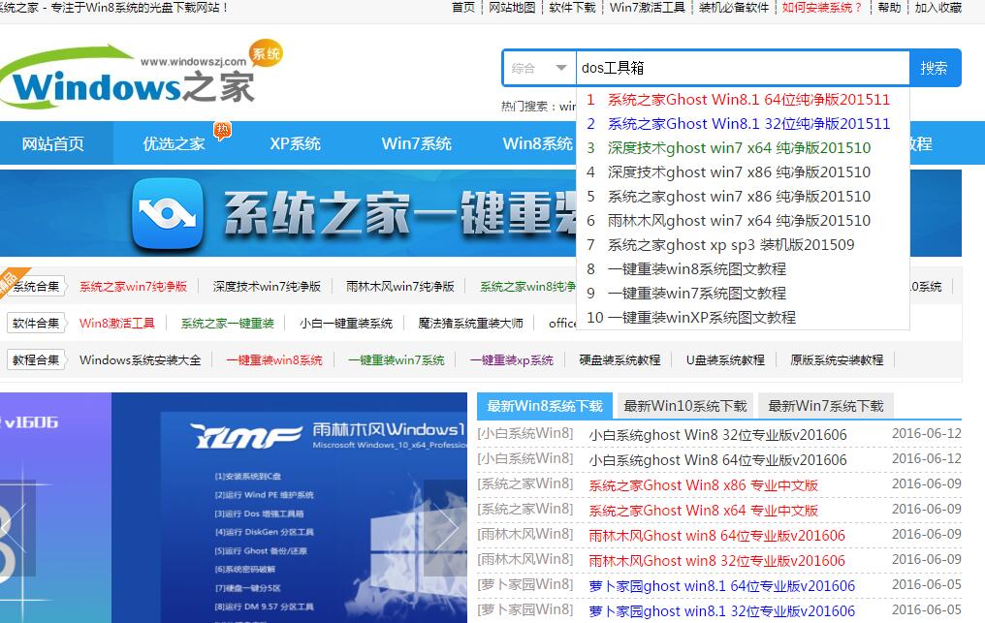Click the slideshow next arrow

click(445, 527)
